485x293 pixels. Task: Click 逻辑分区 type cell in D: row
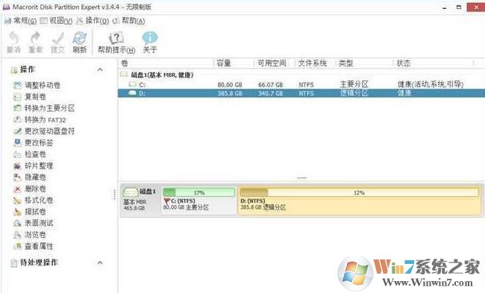(354, 93)
